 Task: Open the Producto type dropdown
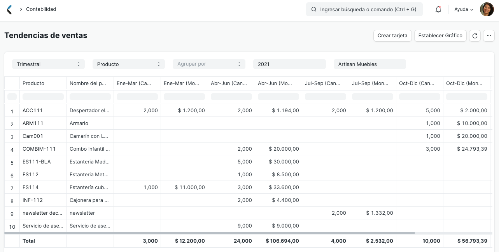pos(128,64)
